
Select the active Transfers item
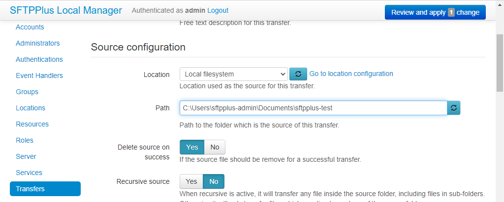click(x=45, y=189)
